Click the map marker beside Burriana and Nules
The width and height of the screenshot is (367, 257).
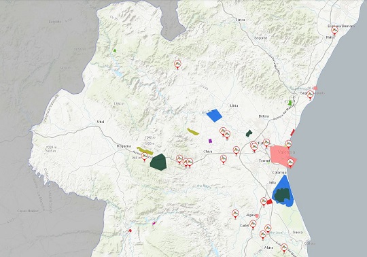pos(334,31)
